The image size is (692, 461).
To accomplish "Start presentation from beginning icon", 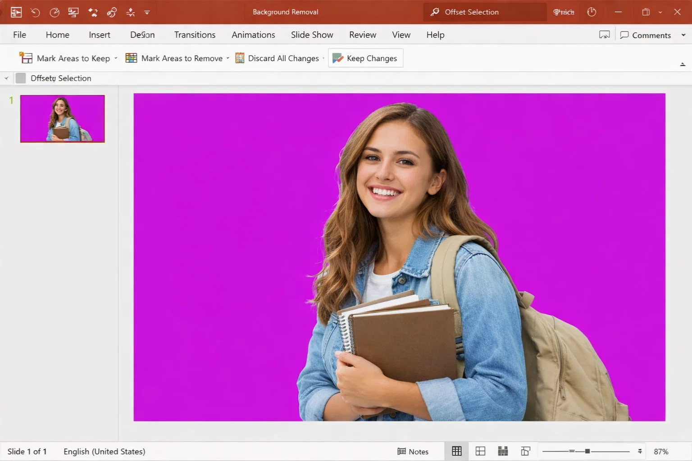I will pos(73,12).
